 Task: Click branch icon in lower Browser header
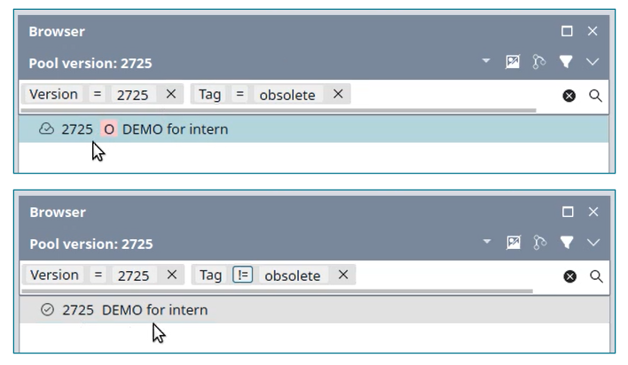[x=539, y=243]
